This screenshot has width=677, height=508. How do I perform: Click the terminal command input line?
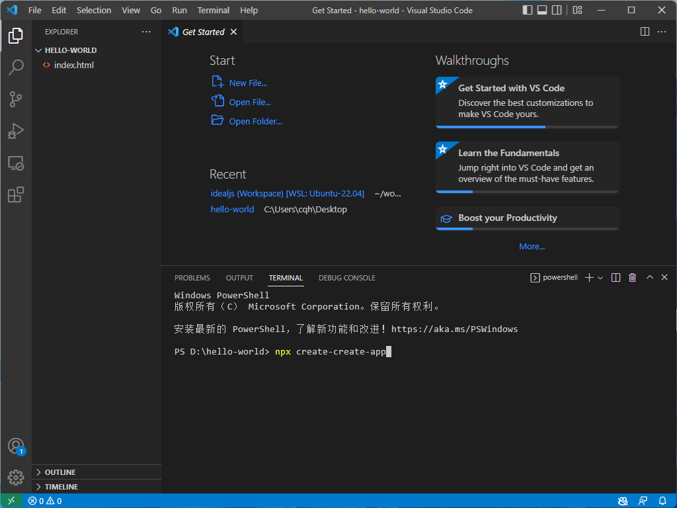click(x=283, y=352)
